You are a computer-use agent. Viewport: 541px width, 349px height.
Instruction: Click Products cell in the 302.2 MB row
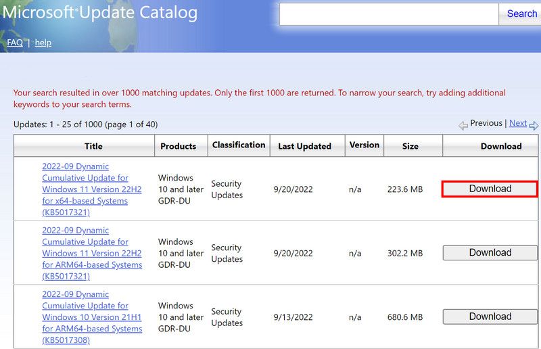tap(181, 253)
